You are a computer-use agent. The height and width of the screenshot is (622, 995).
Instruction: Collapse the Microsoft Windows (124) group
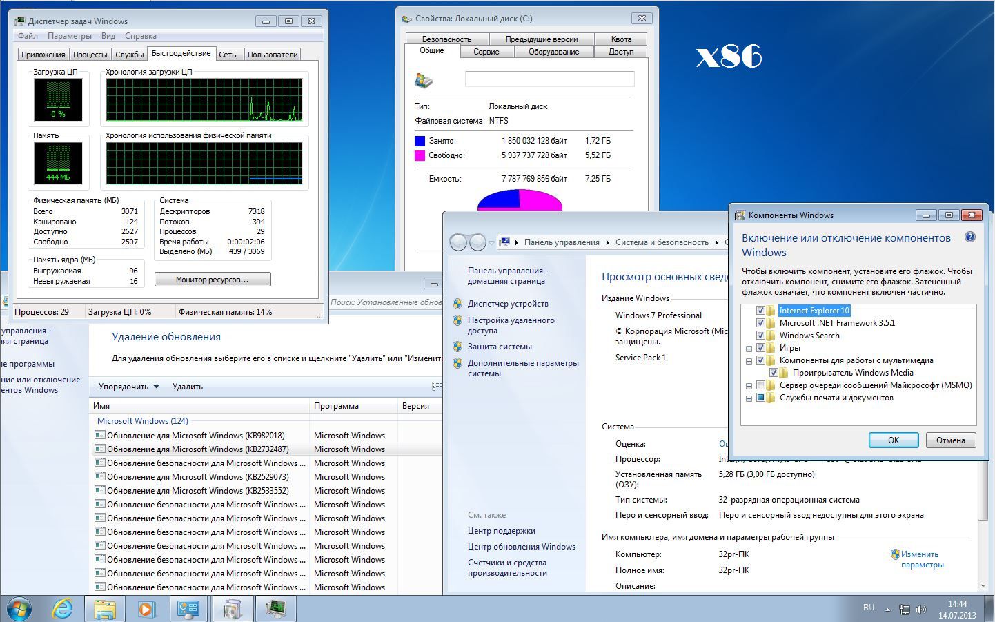click(142, 420)
